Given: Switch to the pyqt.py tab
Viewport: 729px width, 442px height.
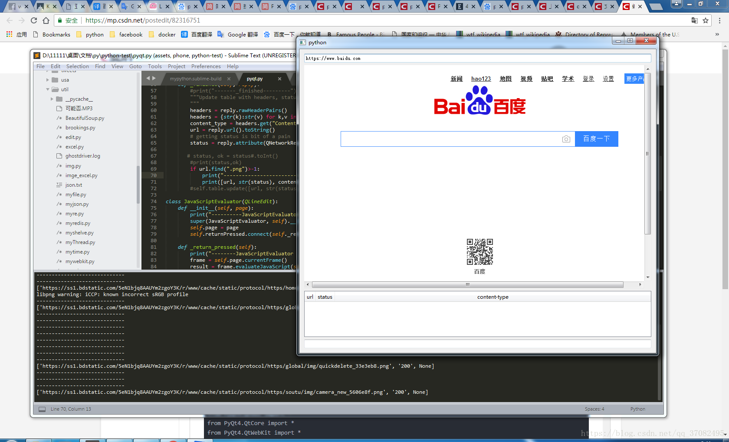Looking at the screenshot, I should [x=254, y=79].
